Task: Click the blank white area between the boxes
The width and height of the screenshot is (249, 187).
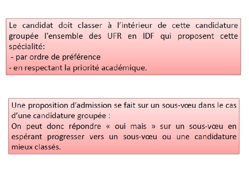Action: click(x=124, y=87)
